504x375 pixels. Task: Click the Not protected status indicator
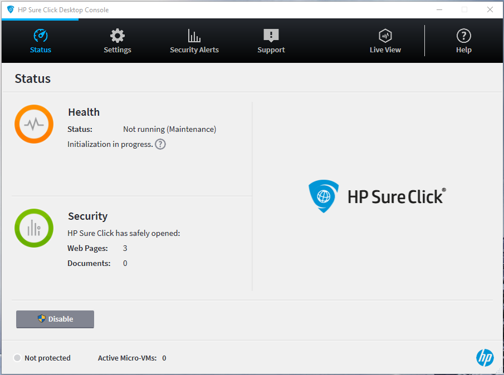17,358
